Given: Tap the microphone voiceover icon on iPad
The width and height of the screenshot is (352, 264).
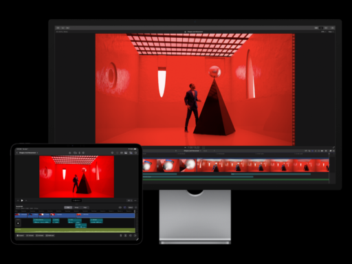Looking at the screenshot, I should 80,153.
